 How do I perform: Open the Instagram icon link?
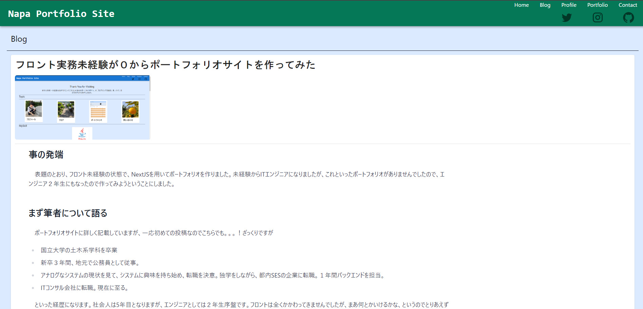point(598,18)
